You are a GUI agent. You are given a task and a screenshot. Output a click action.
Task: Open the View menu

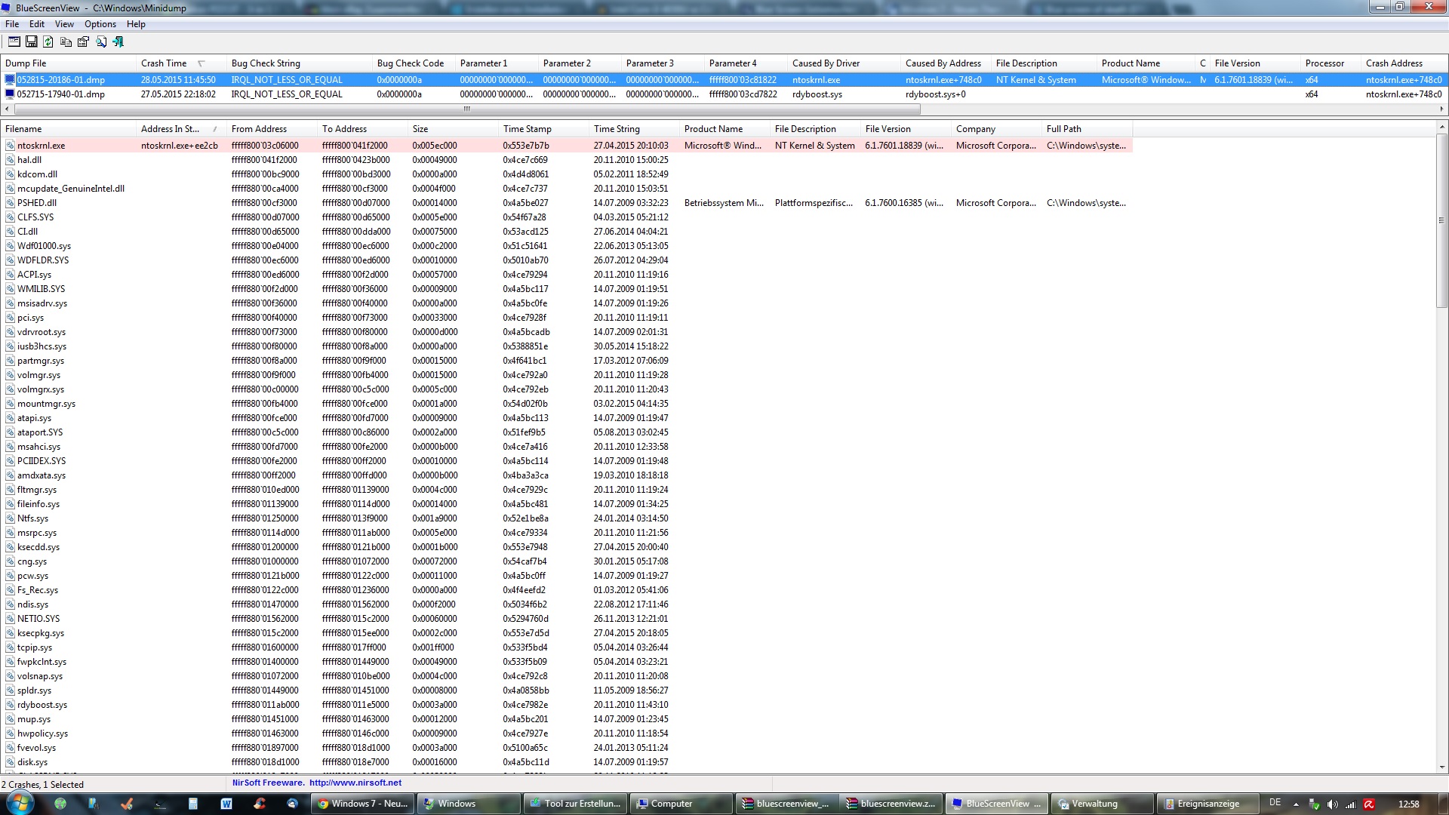pos(64,24)
